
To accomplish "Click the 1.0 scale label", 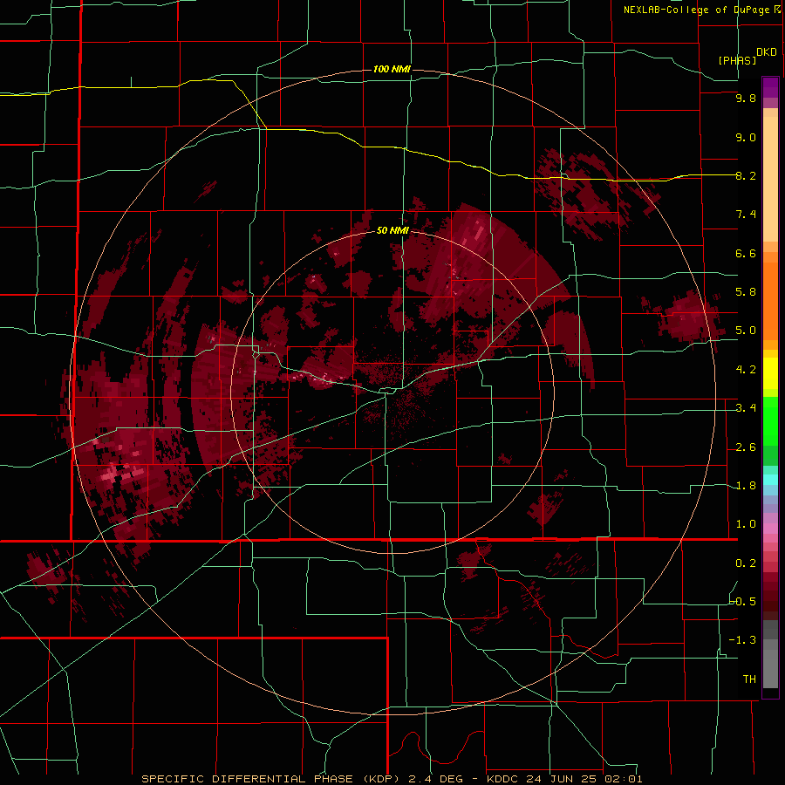I will [746, 524].
